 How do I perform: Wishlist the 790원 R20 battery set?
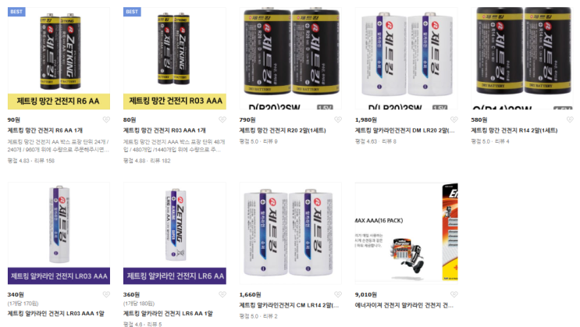(x=338, y=119)
